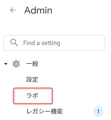Select the highlighted ラボ item
This screenshot has width=111, height=120.
33,96
